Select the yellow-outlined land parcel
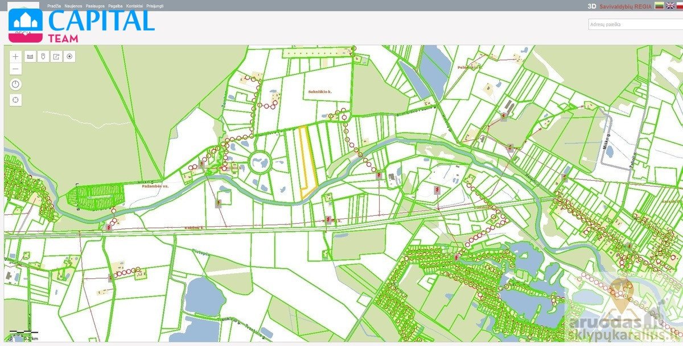This screenshot has width=683, height=346. pos(307,162)
